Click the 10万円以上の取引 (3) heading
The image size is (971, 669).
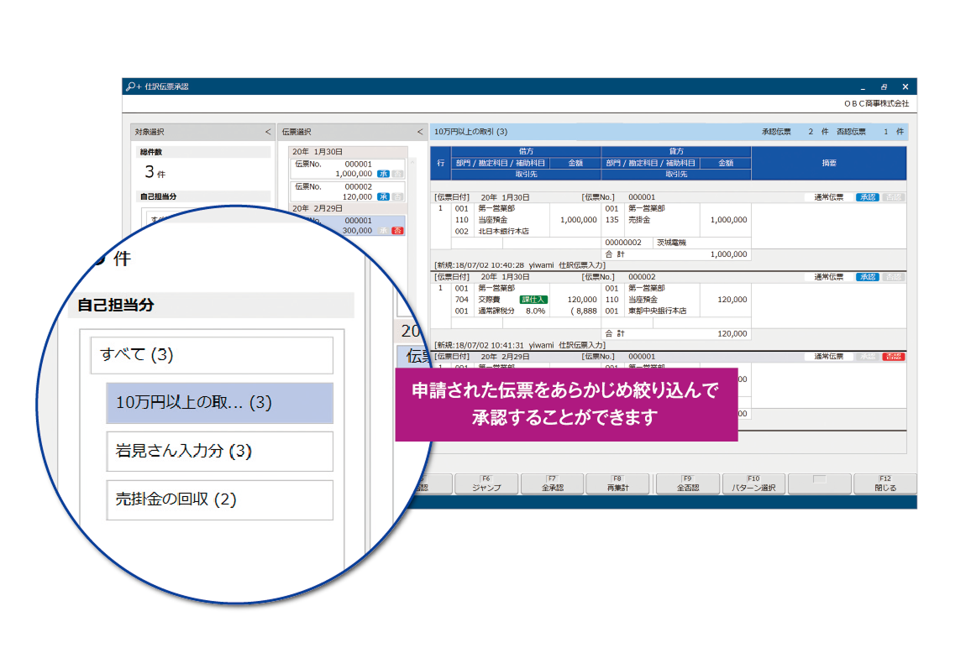(x=470, y=132)
